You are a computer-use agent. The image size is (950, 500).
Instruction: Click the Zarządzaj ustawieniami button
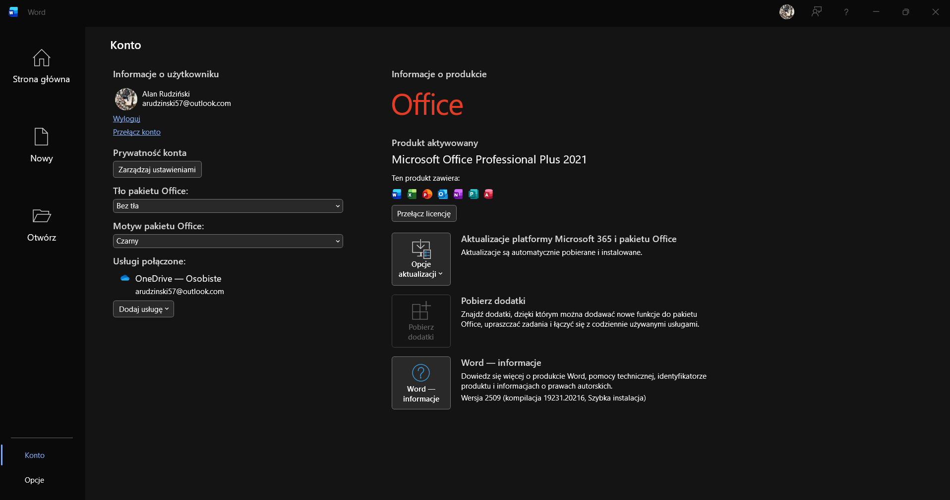click(x=157, y=169)
